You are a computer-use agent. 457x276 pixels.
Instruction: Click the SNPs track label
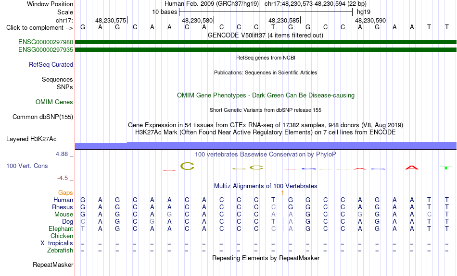click(x=65, y=87)
